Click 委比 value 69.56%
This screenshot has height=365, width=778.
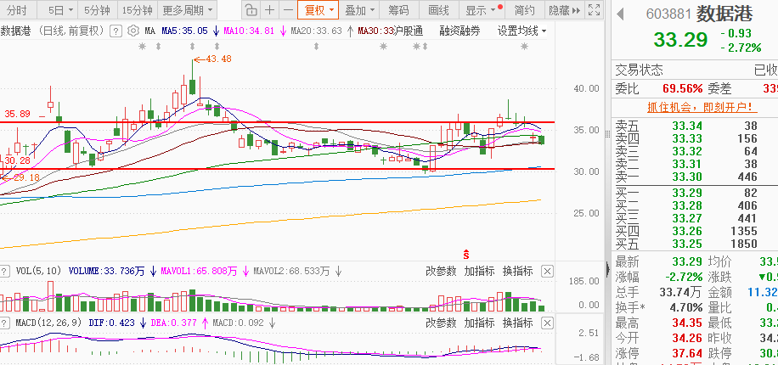(683, 89)
